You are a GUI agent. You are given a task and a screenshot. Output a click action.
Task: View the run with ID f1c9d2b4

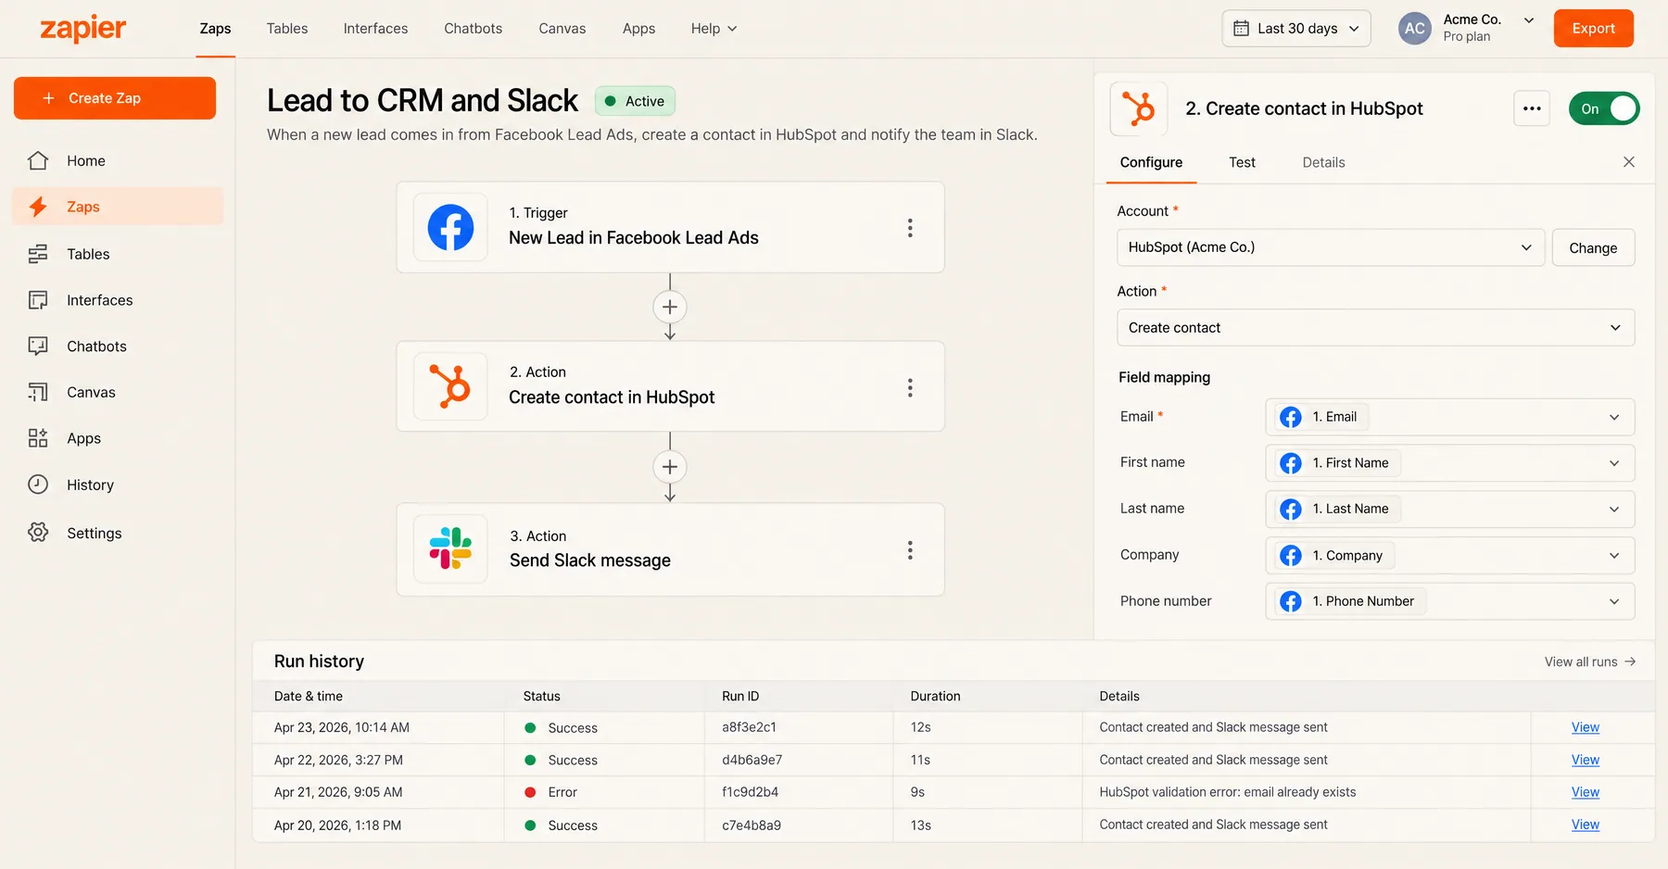1586,792
